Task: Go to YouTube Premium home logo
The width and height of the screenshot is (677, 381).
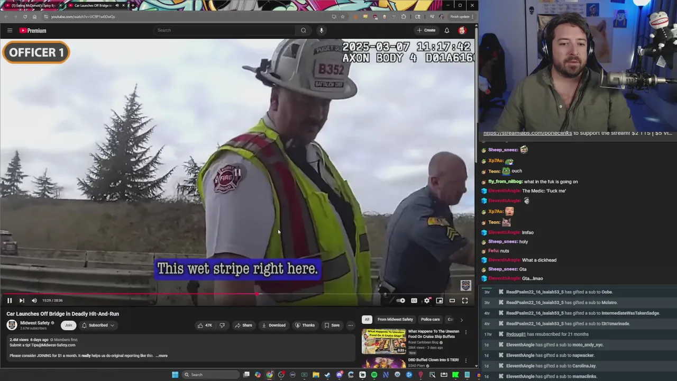Action: pos(33,30)
